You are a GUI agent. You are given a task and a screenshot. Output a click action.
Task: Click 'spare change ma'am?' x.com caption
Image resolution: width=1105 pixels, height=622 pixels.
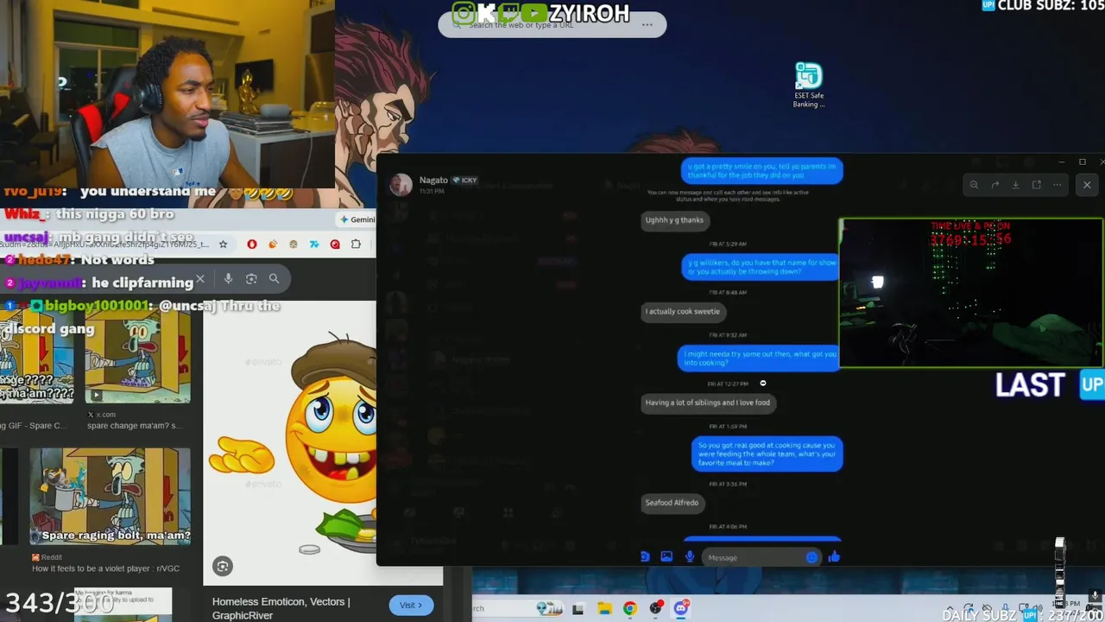click(135, 425)
